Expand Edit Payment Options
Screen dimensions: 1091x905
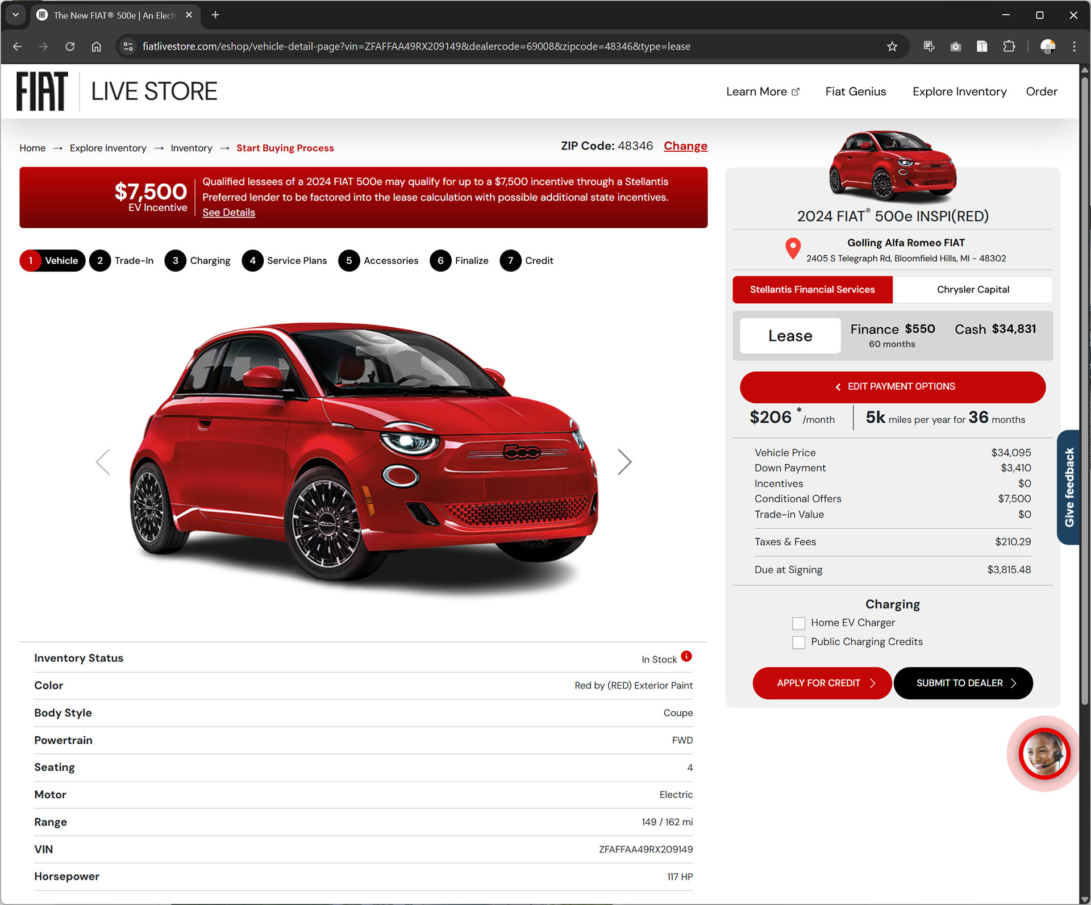892,387
